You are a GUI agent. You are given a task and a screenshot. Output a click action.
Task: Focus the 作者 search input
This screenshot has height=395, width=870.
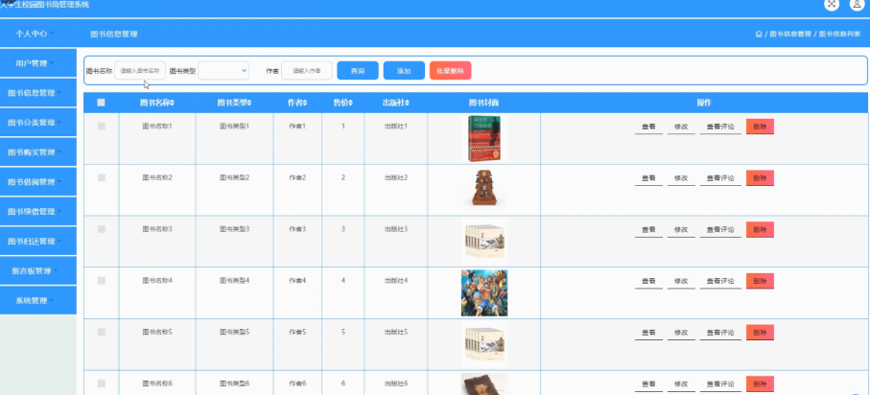tap(307, 70)
